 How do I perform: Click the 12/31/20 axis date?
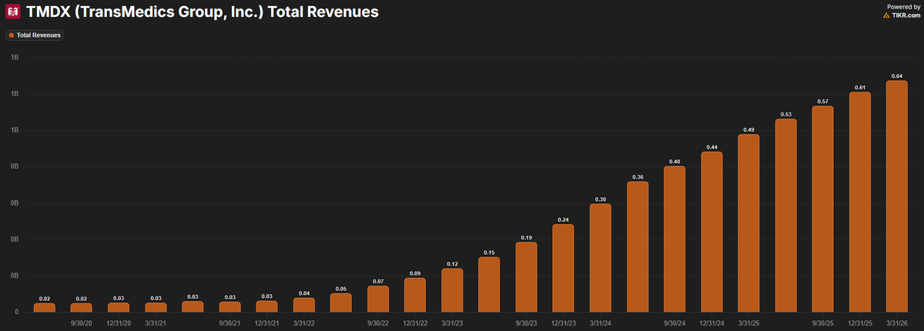(119, 324)
